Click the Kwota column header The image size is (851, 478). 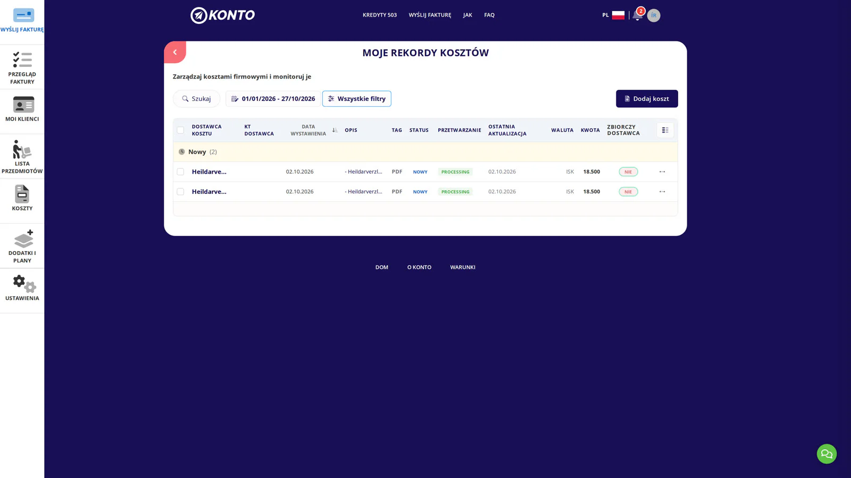[590, 130]
